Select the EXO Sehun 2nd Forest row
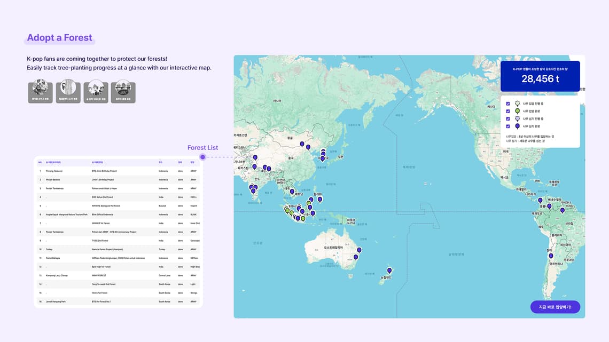The image size is (609, 342). 119,197
